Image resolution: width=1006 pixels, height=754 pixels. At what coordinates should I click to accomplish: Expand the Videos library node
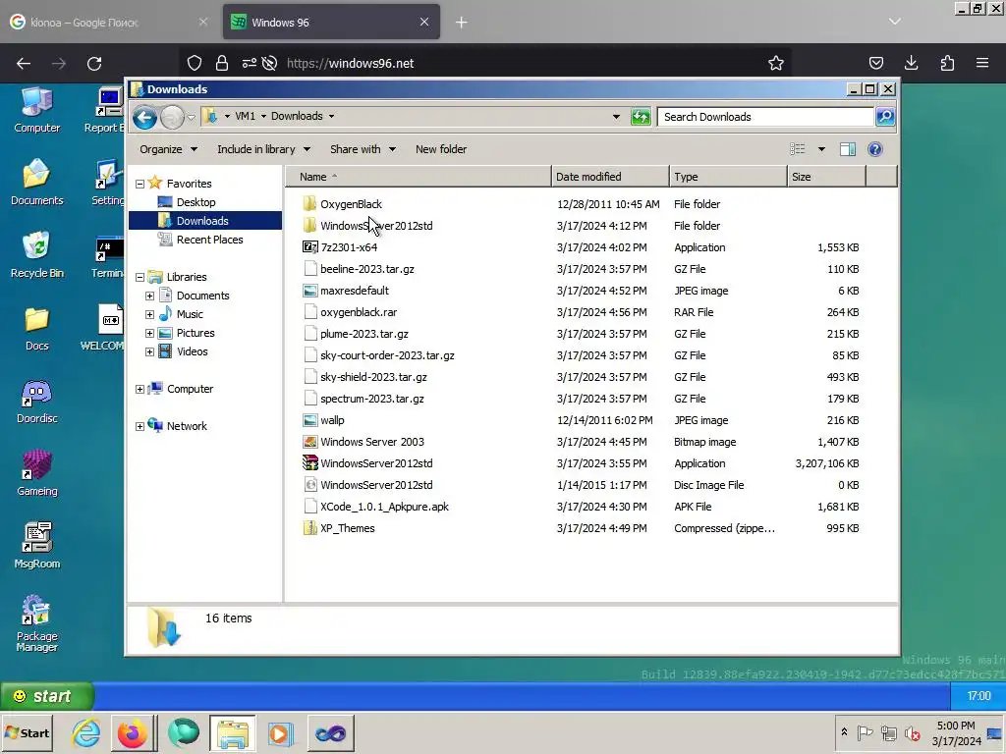tap(149, 352)
